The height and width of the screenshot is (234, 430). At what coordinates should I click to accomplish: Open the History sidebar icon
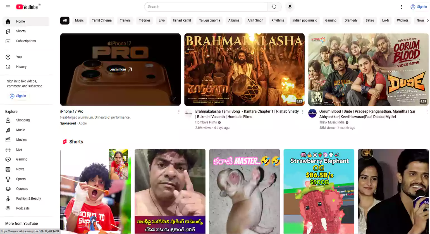pos(8,67)
